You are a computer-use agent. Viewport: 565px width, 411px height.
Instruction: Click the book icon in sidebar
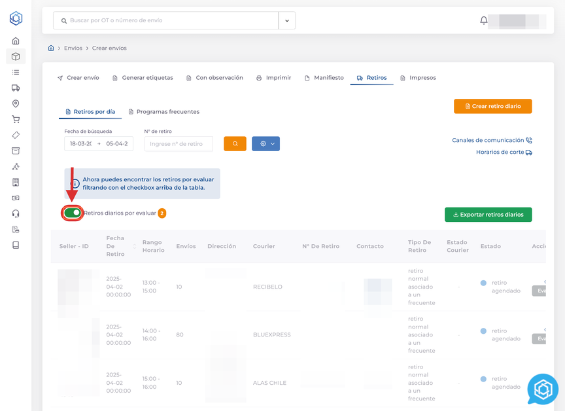coord(16,245)
